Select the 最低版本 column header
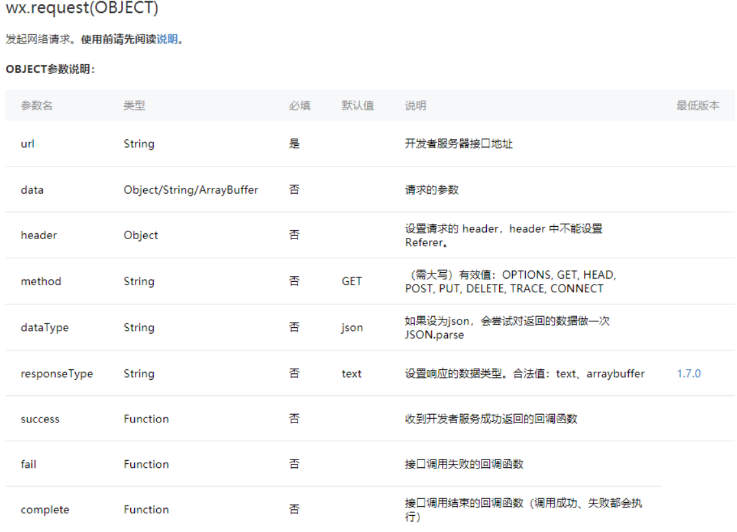The image size is (737, 532). coord(697,106)
